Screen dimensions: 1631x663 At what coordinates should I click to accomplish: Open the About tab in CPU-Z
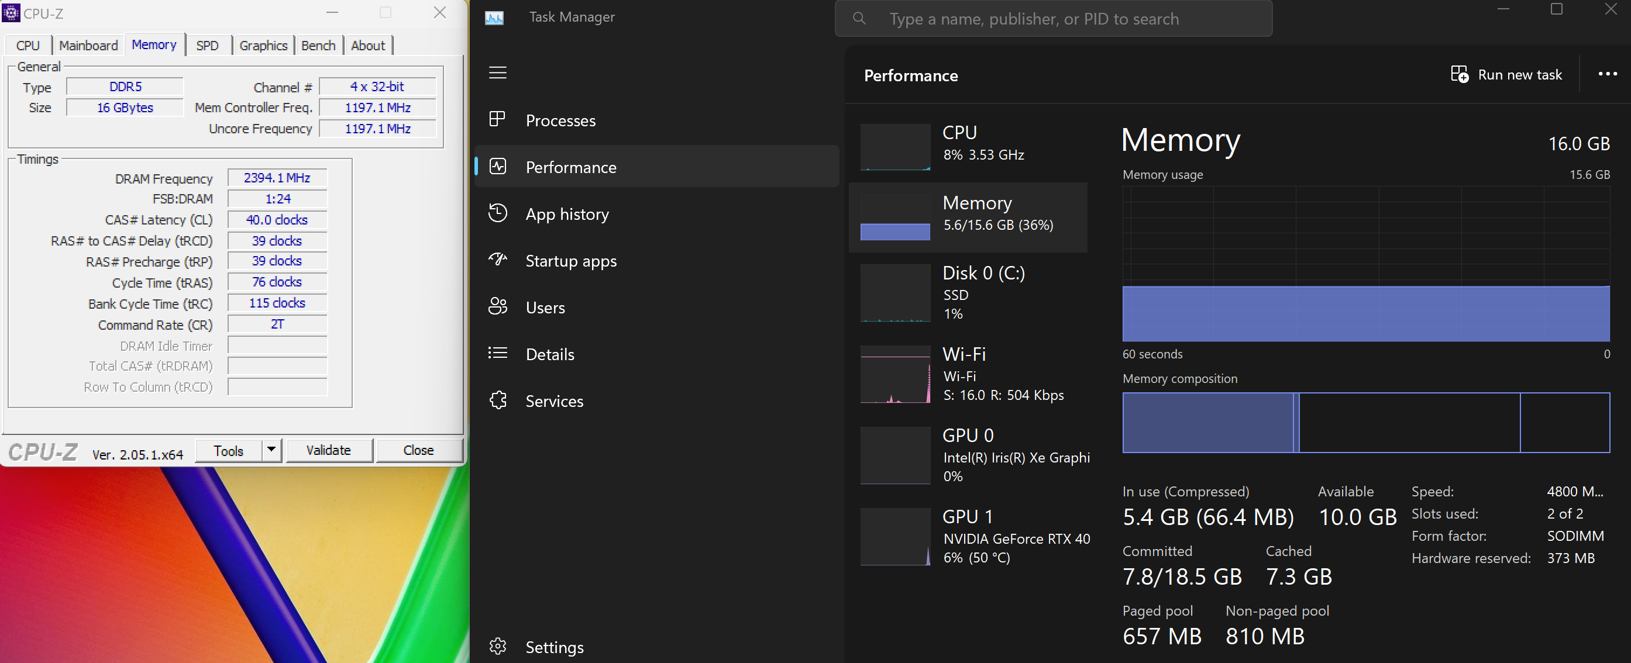click(x=368, y=46)
